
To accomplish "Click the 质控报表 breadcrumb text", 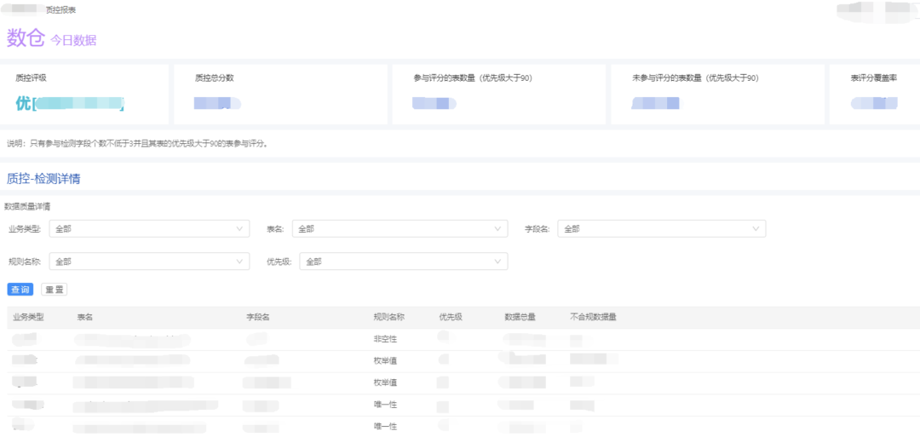I will click(61, 10).
